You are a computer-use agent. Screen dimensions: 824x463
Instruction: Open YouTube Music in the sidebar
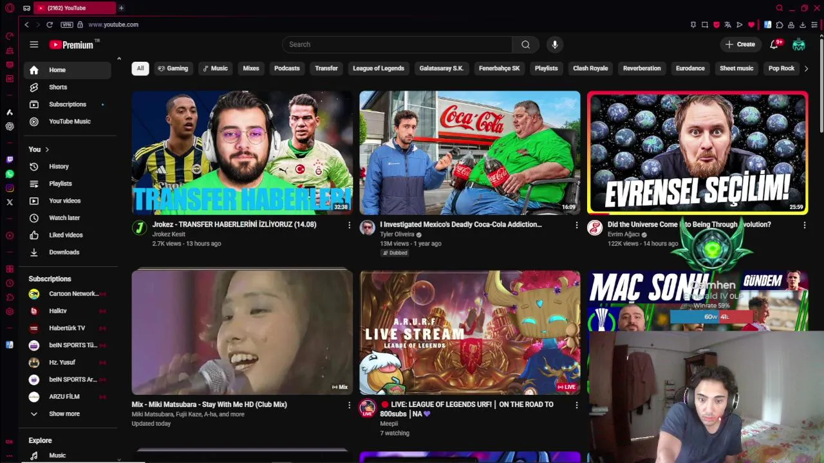67,122
